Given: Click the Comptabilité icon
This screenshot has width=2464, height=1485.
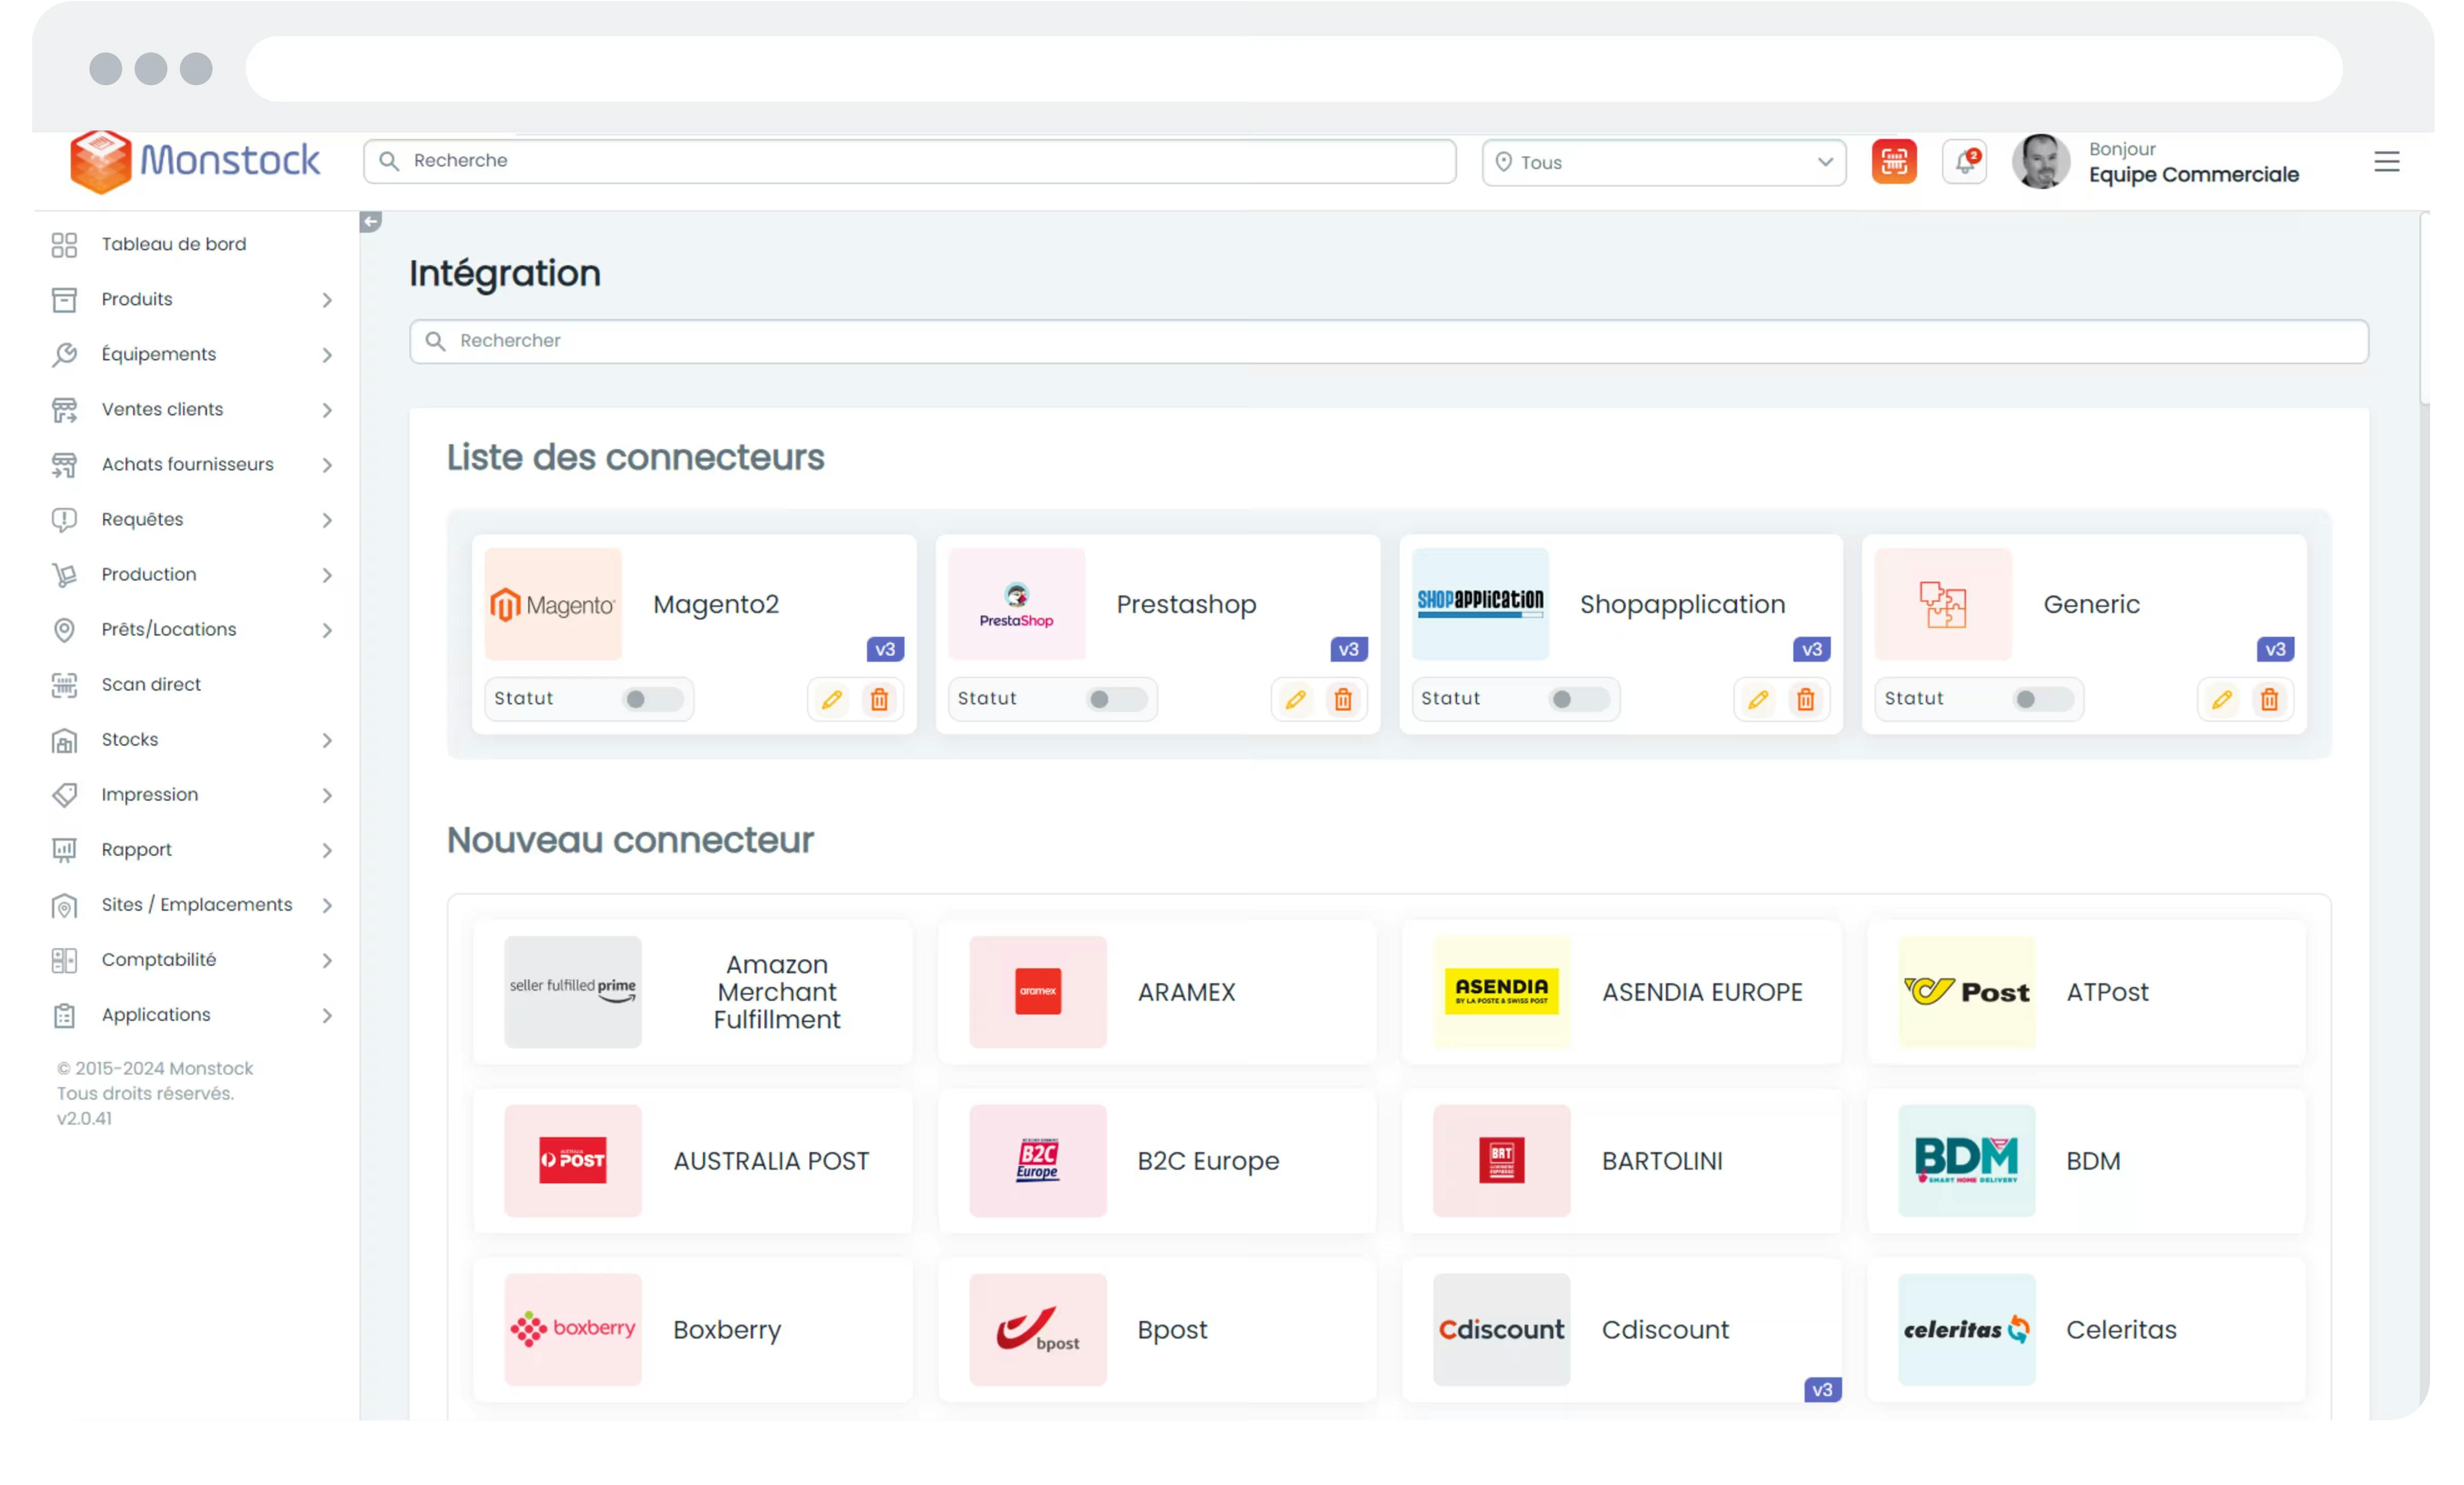Looking at the screenshot, I should tap(64, 960).
